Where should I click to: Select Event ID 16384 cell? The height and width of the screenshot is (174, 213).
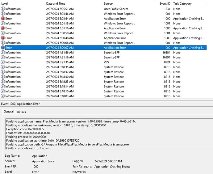point(166,53)
